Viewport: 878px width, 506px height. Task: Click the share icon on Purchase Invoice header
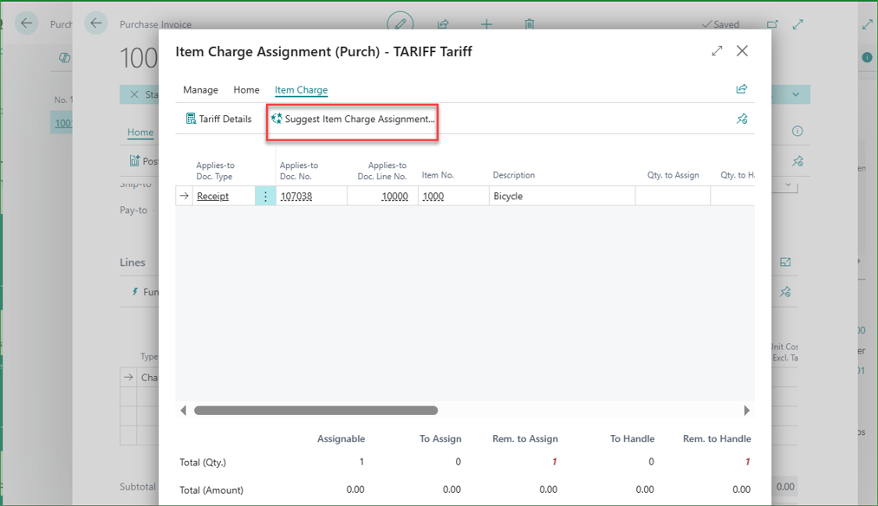point(443,24)
